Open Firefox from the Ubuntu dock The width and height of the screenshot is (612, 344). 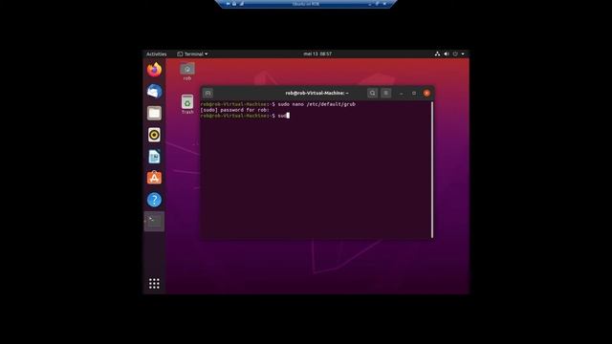pyautogui.click(x=154, y=70)
